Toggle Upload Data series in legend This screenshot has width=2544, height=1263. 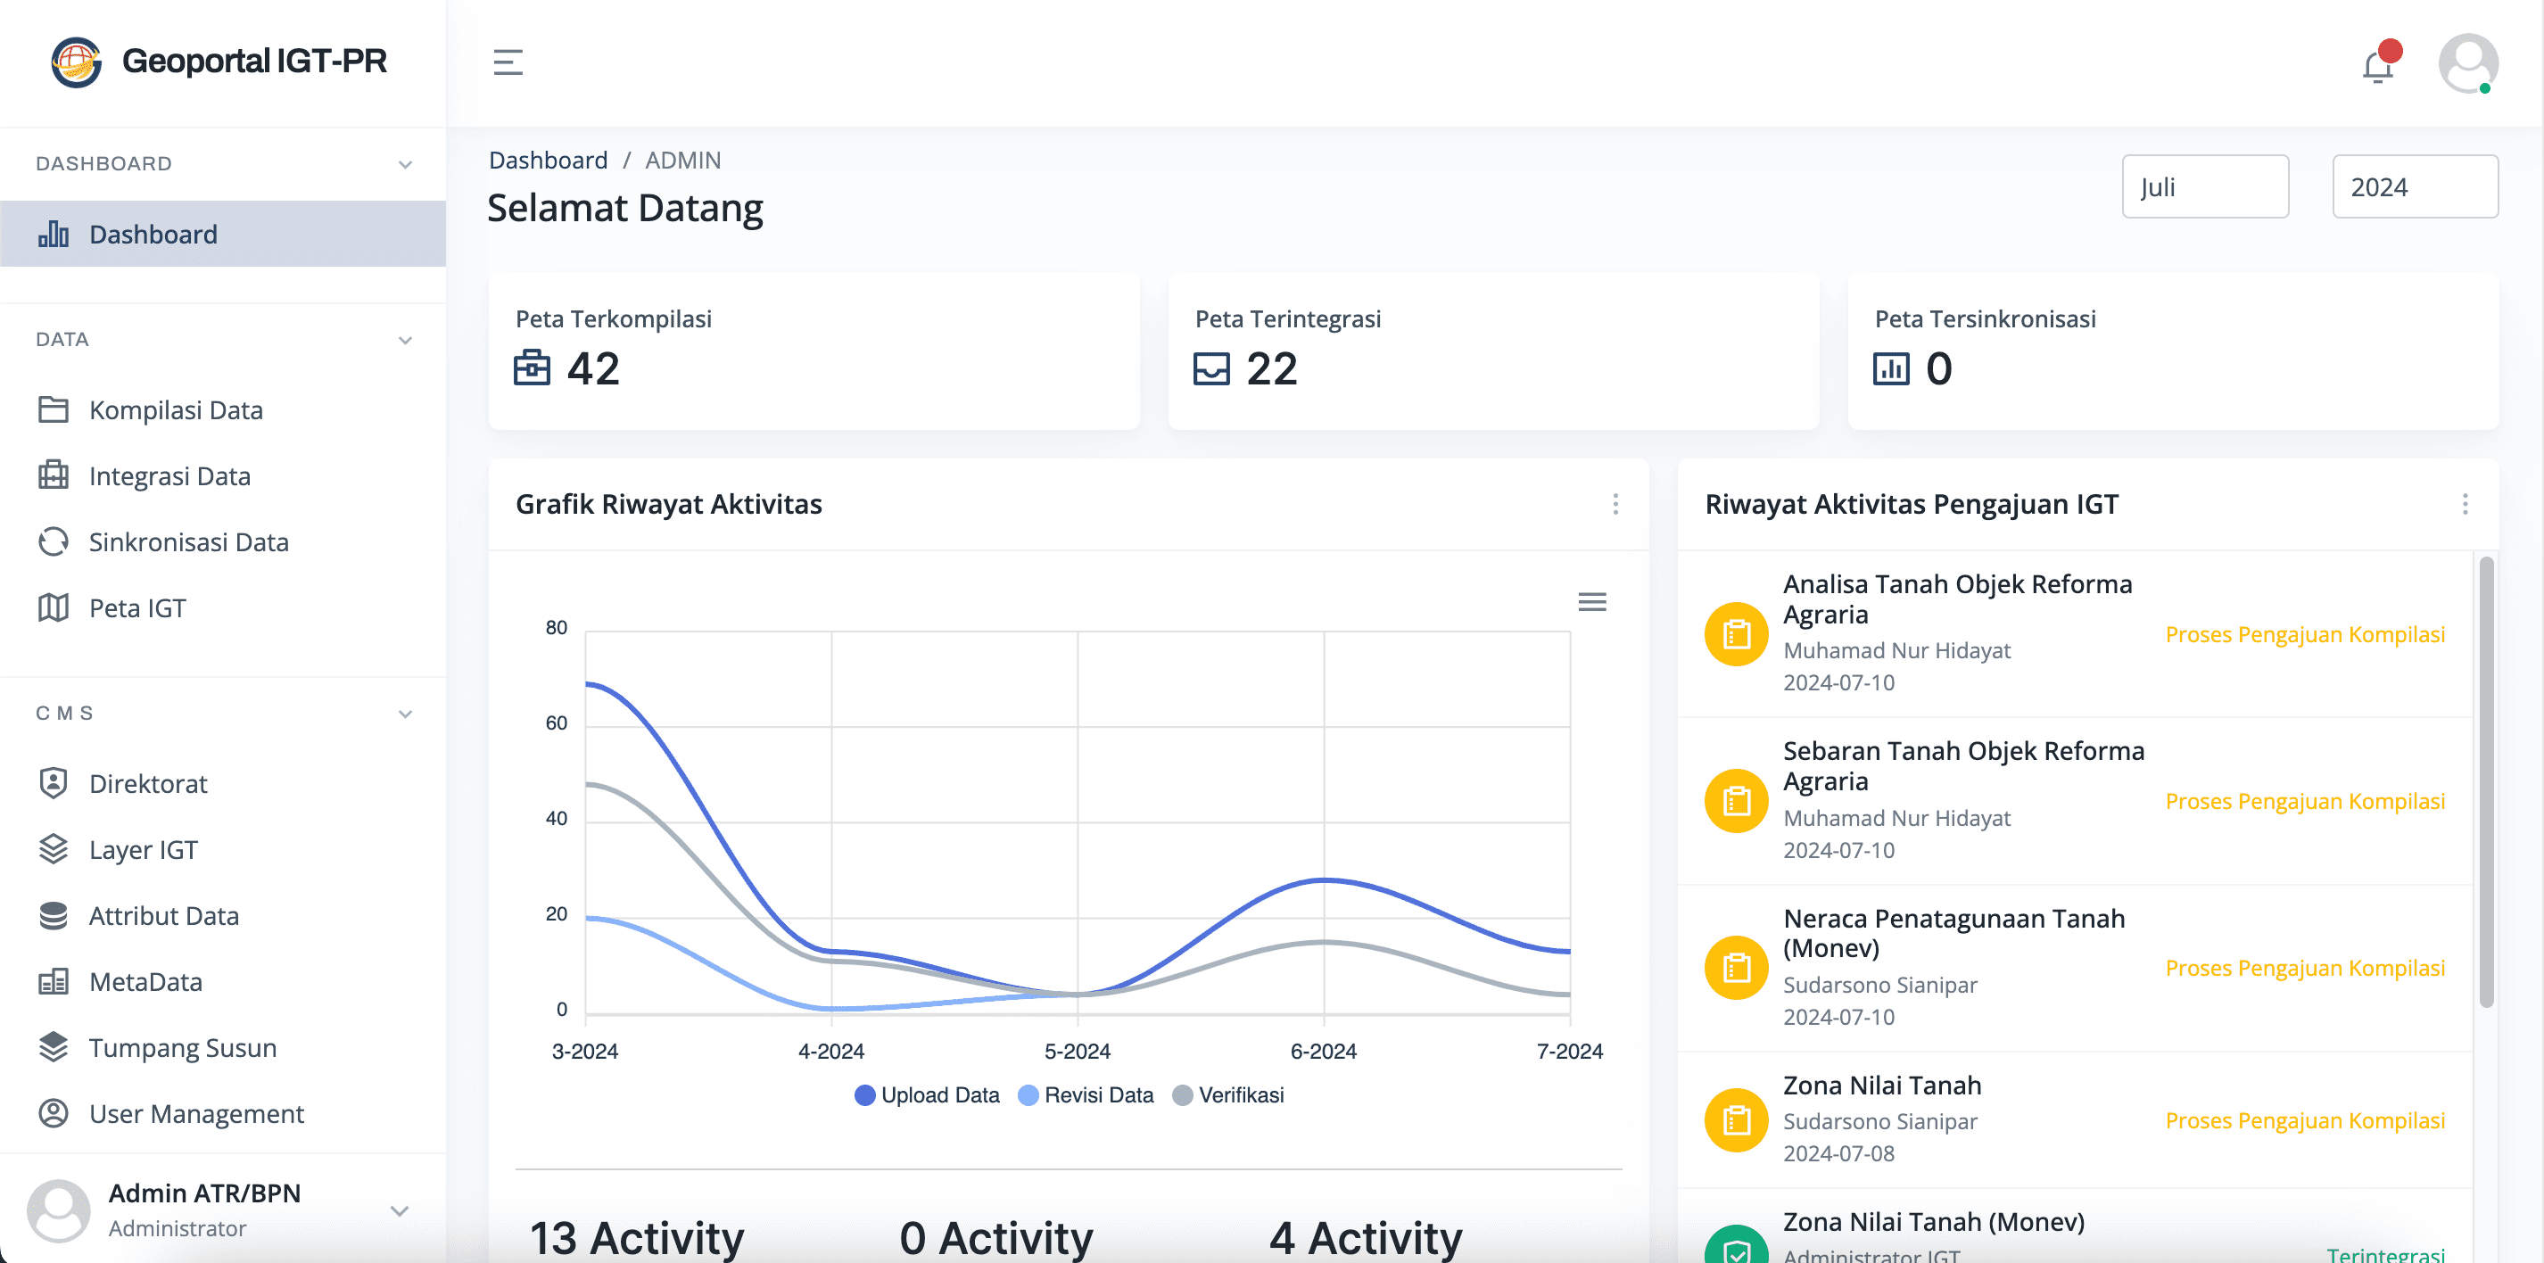pos(928,1095)
